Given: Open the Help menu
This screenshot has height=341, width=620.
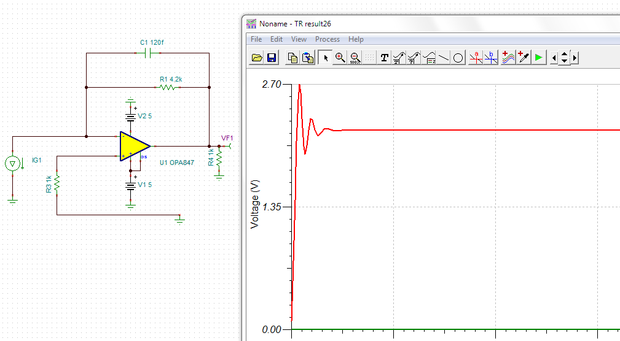Looking at the screenshot, I should [356, 39].
